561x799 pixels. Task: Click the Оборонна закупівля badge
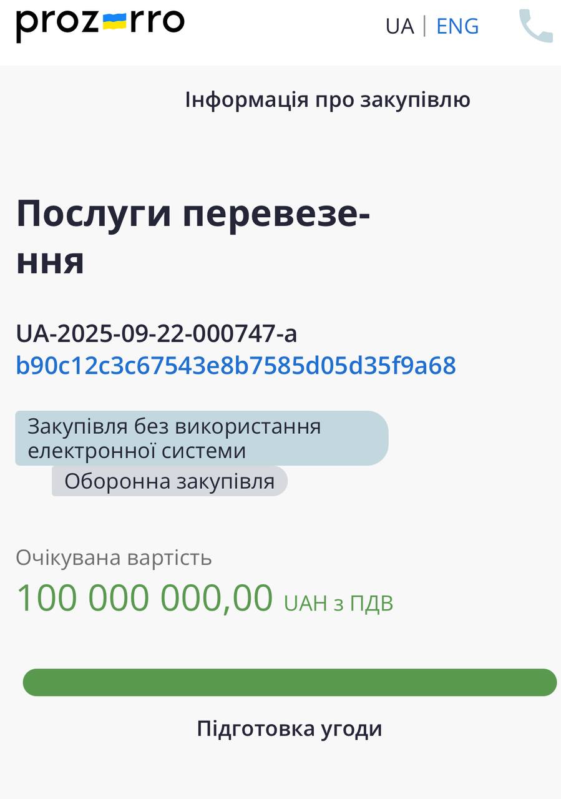click(x=169, y=481)
